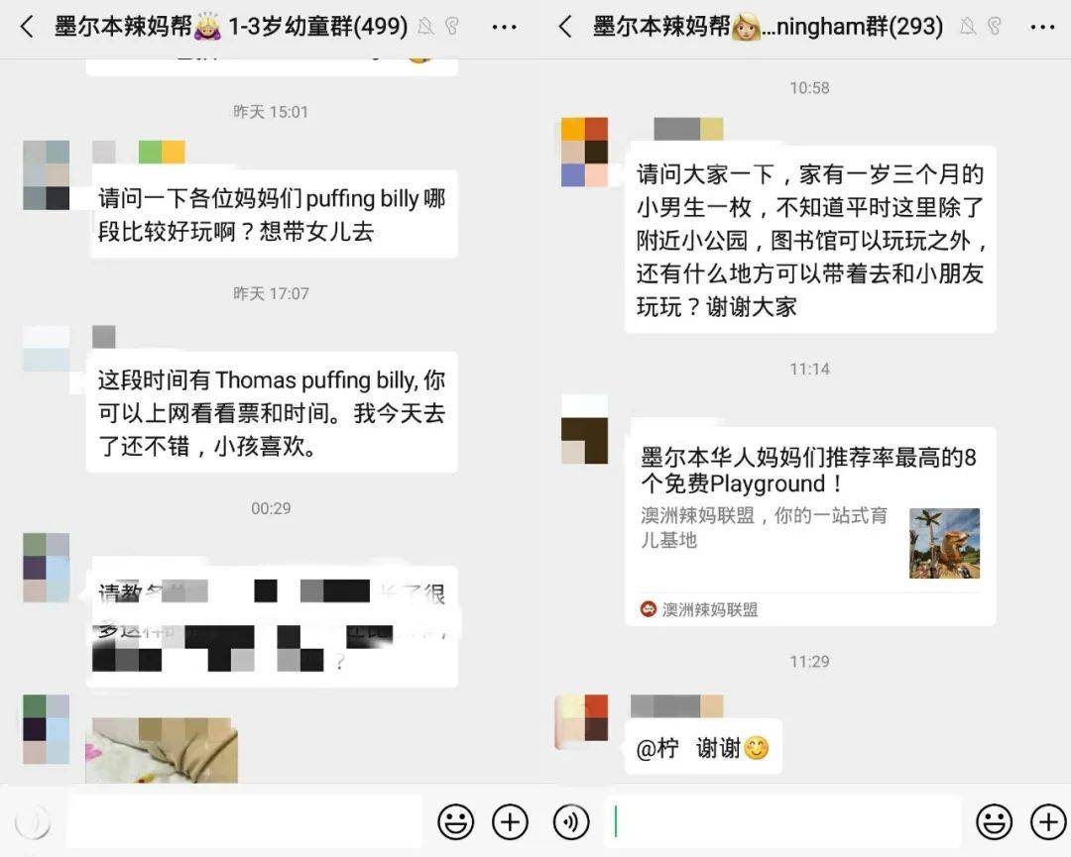1071x857 pixels.
Task: Toggle the muted bell icon on 1-3岁幼童群
Action: [x=425, y=27]
